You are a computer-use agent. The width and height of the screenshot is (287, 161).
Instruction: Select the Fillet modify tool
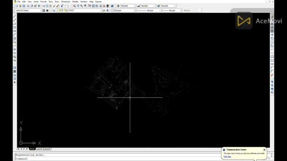pyautogui.click(x=272, y=72)
